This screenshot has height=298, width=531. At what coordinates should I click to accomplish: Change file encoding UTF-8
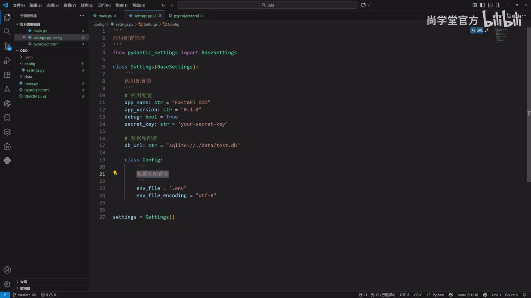(x=404, y=295)
